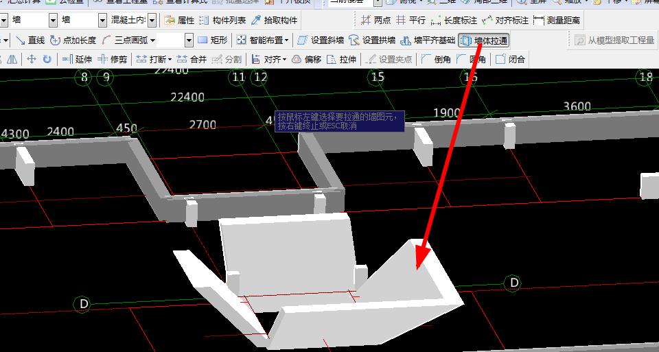Image resolution: width=659 pixels, height=352 pixels.
Task: Select the 矩形 rectangle drawing tool
Action: pyautogui.click(x=213, y=40)
